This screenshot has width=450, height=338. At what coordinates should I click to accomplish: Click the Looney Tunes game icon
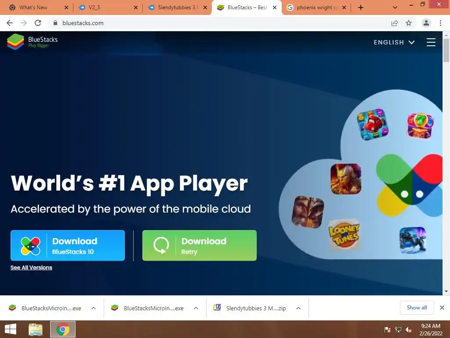coord(345,235)
